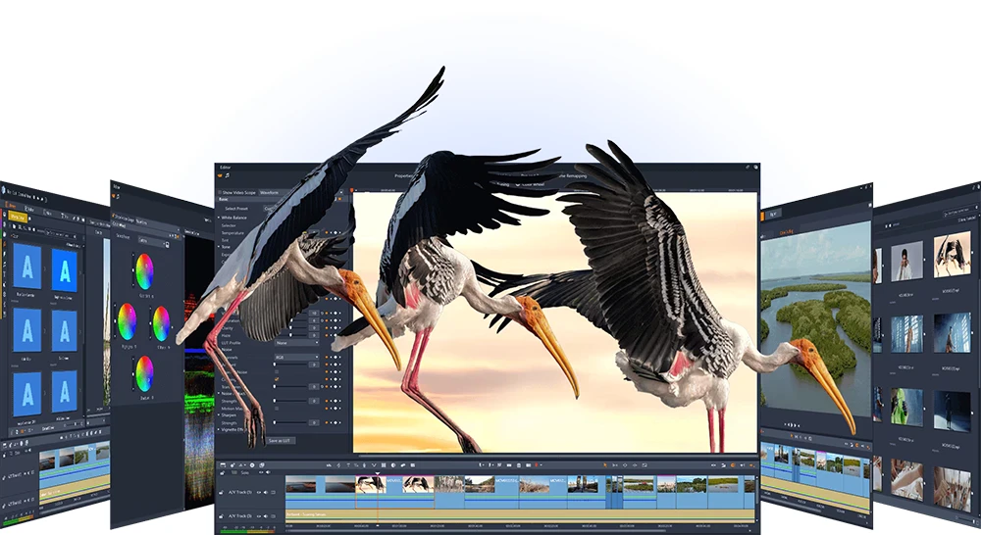Click the orange circle icon at timeline toolbar right
Screen dimensions: 981x535
733,465
